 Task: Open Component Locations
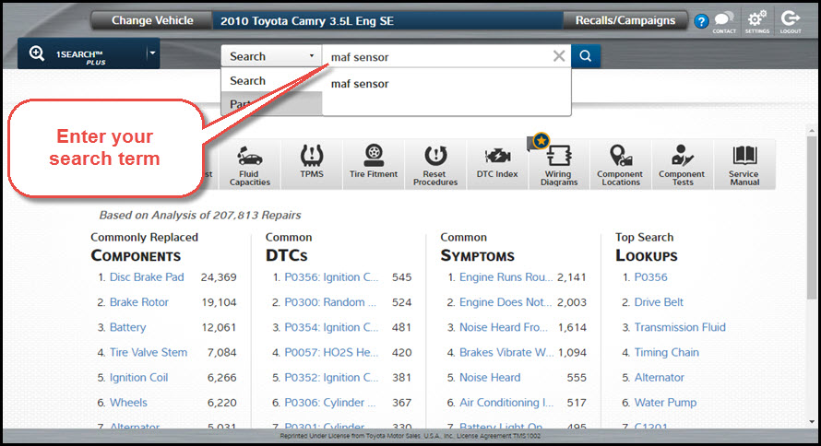621,165
